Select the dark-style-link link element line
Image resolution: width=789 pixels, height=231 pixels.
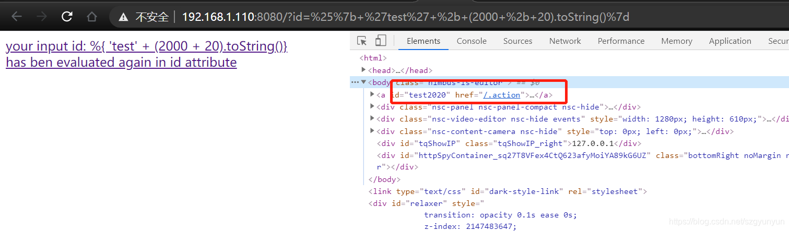pyautogui.click(x=508, y=191)
